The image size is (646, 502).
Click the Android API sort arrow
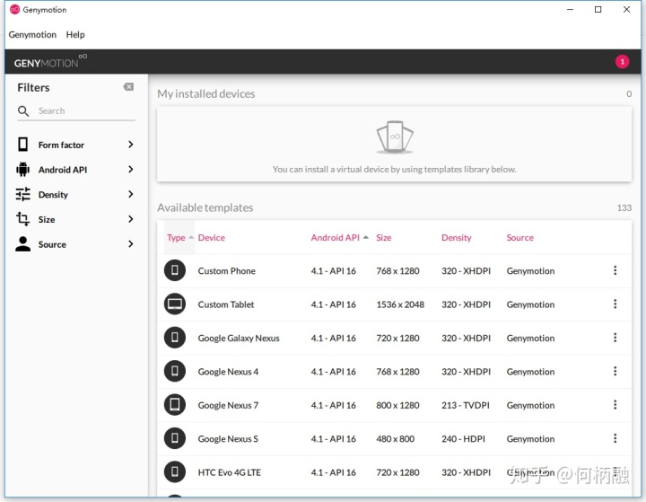(x=366, y=238)
